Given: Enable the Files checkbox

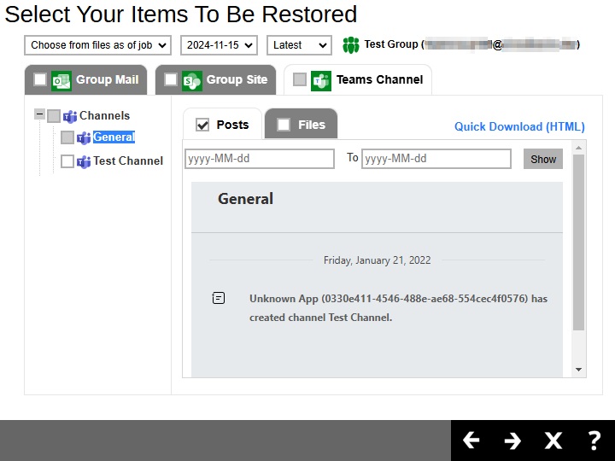Looking at the screenshot, I should point(284,125).
